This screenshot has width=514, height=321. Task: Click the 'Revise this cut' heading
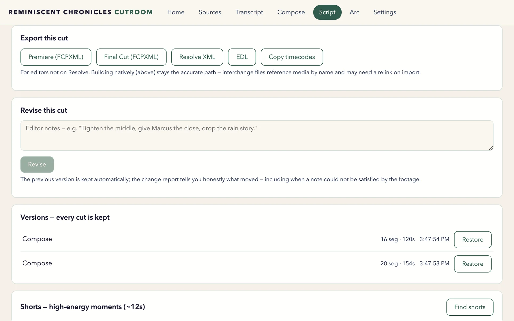pos(44,110)
